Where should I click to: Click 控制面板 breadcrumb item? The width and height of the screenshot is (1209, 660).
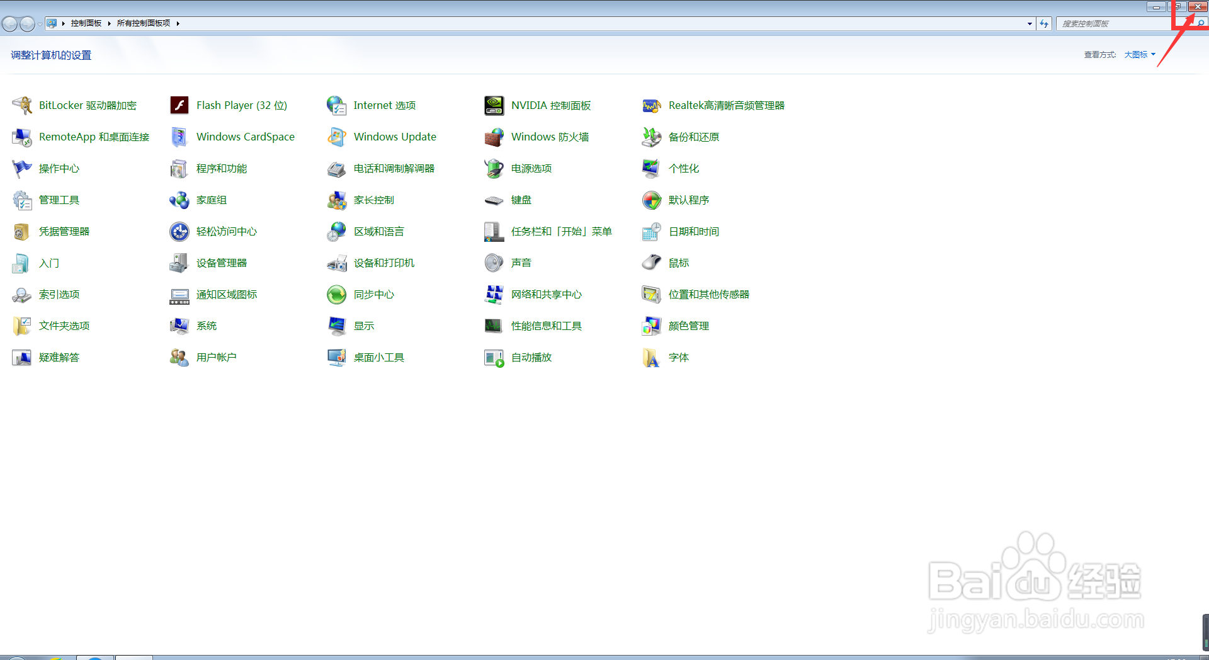[86, 23]
